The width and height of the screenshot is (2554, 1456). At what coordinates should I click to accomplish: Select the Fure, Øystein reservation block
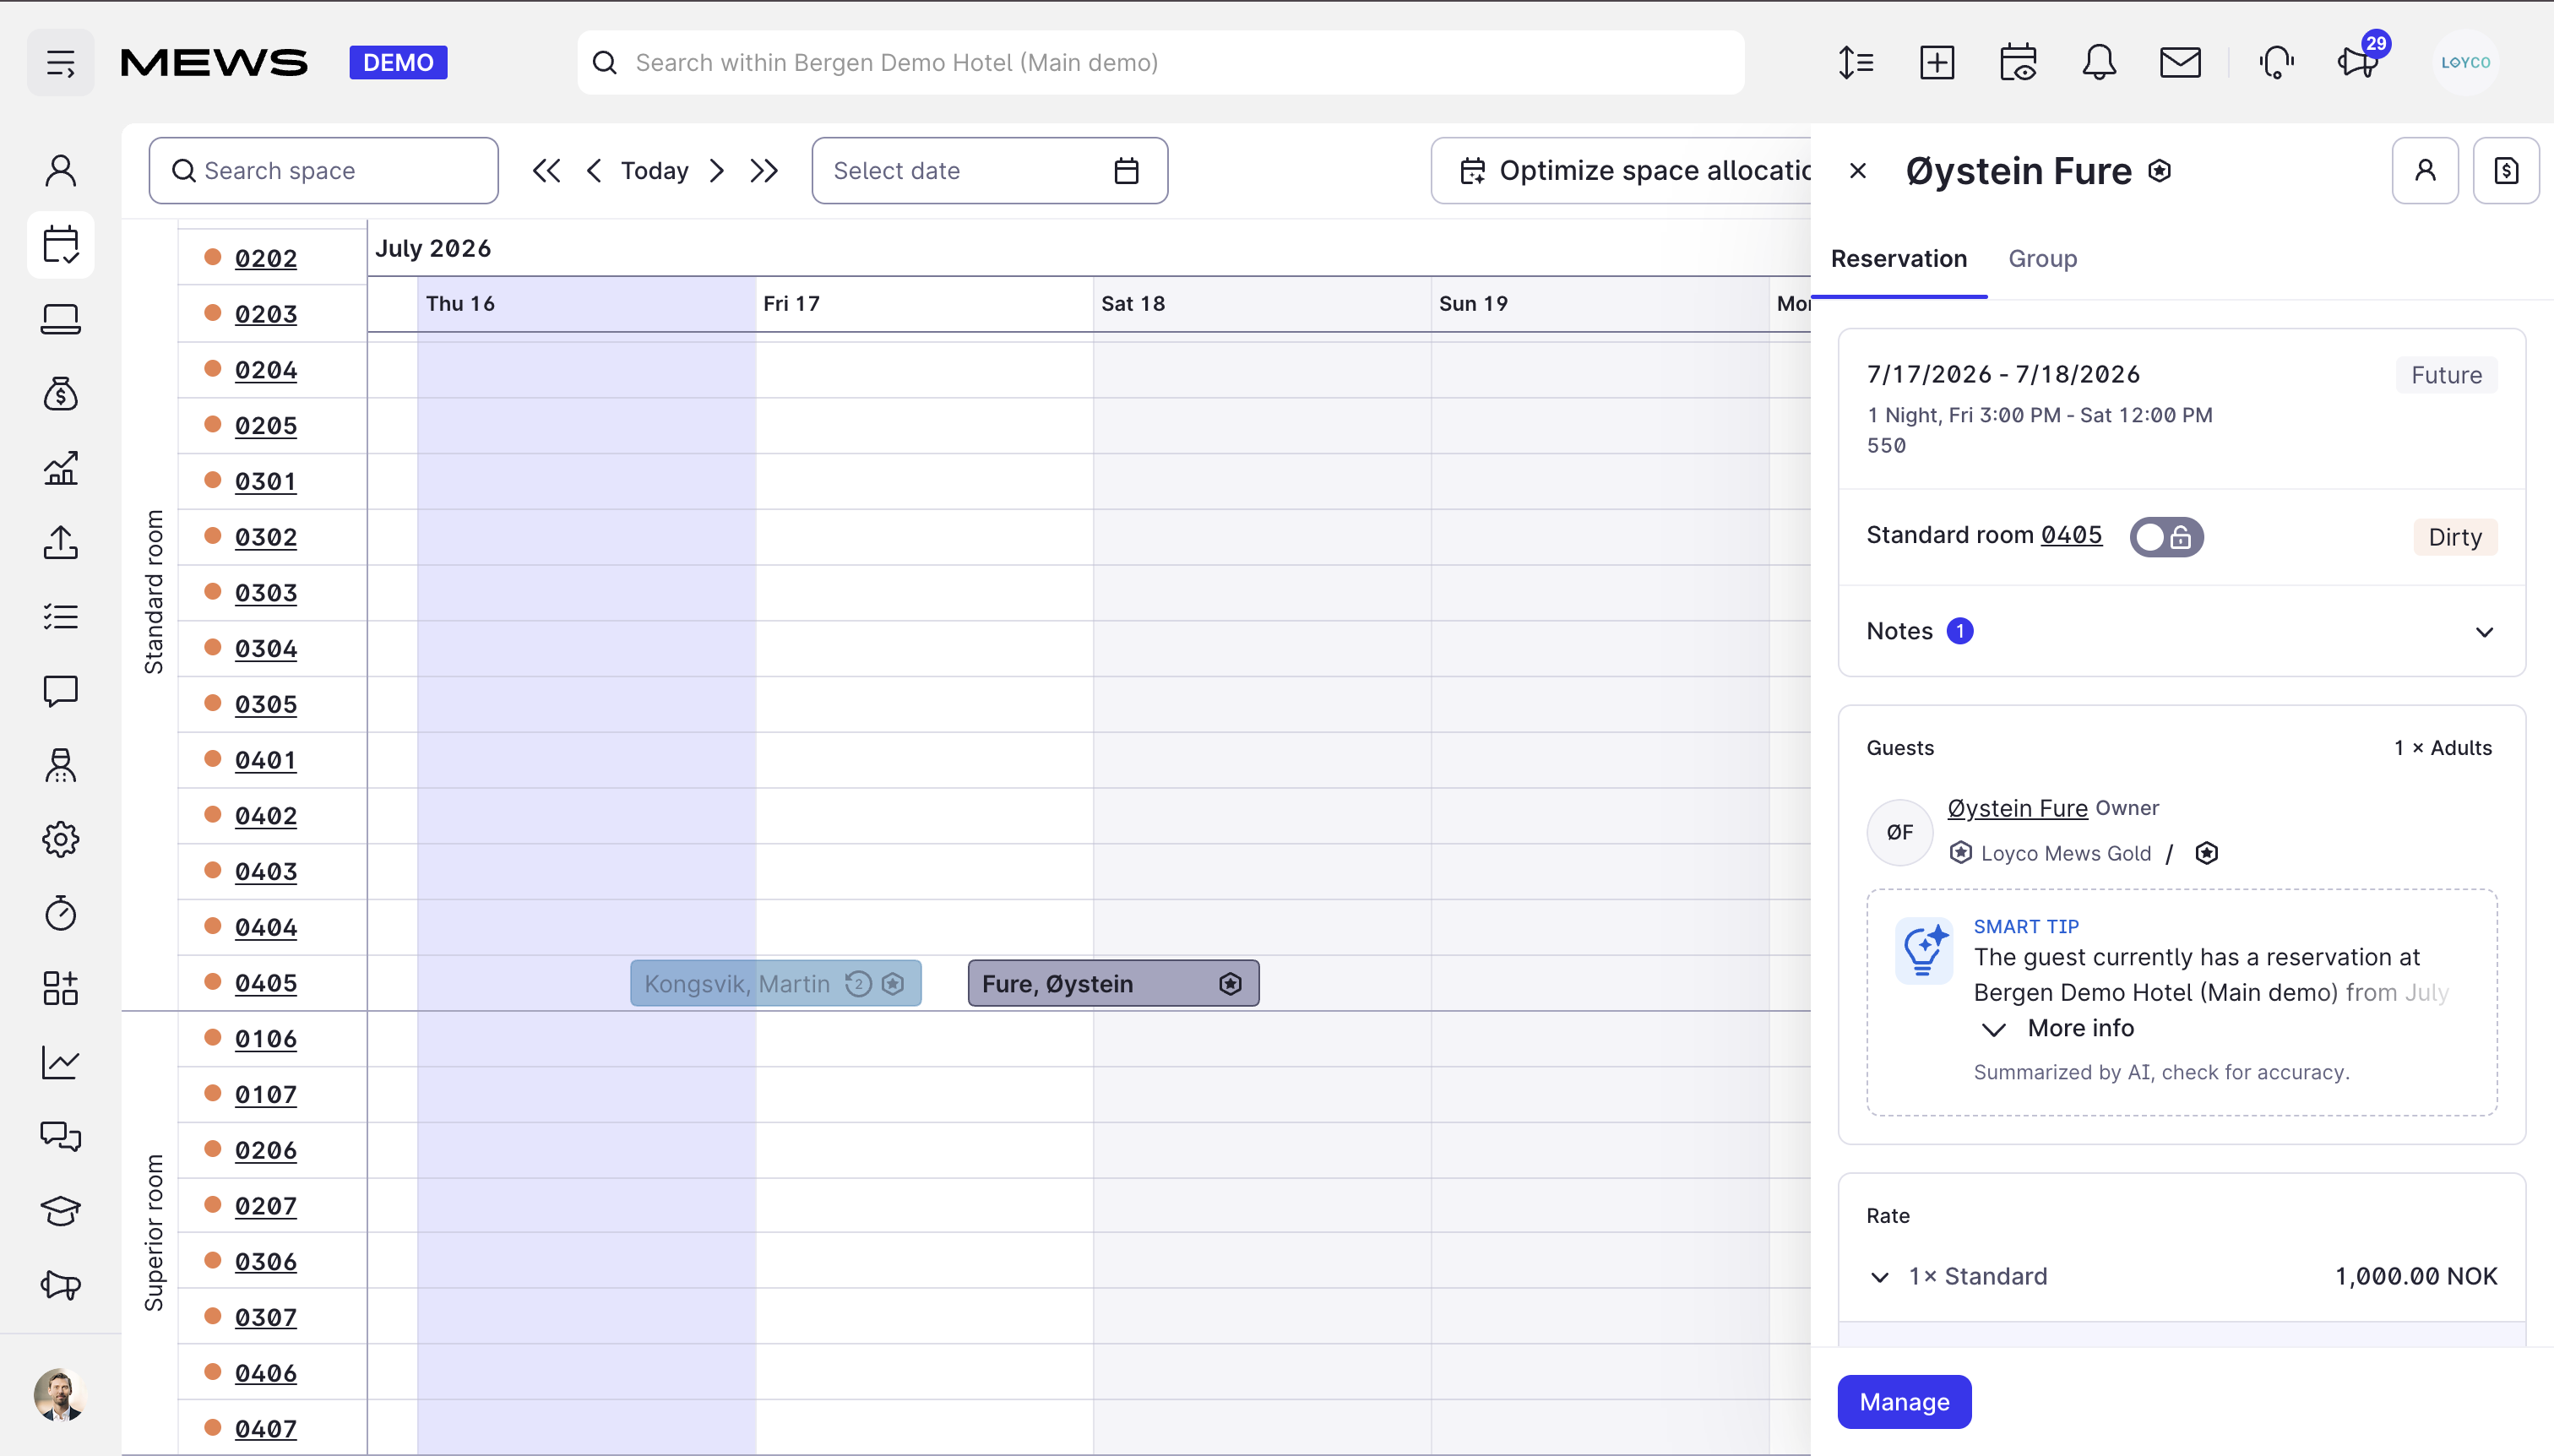point(1113,984)
